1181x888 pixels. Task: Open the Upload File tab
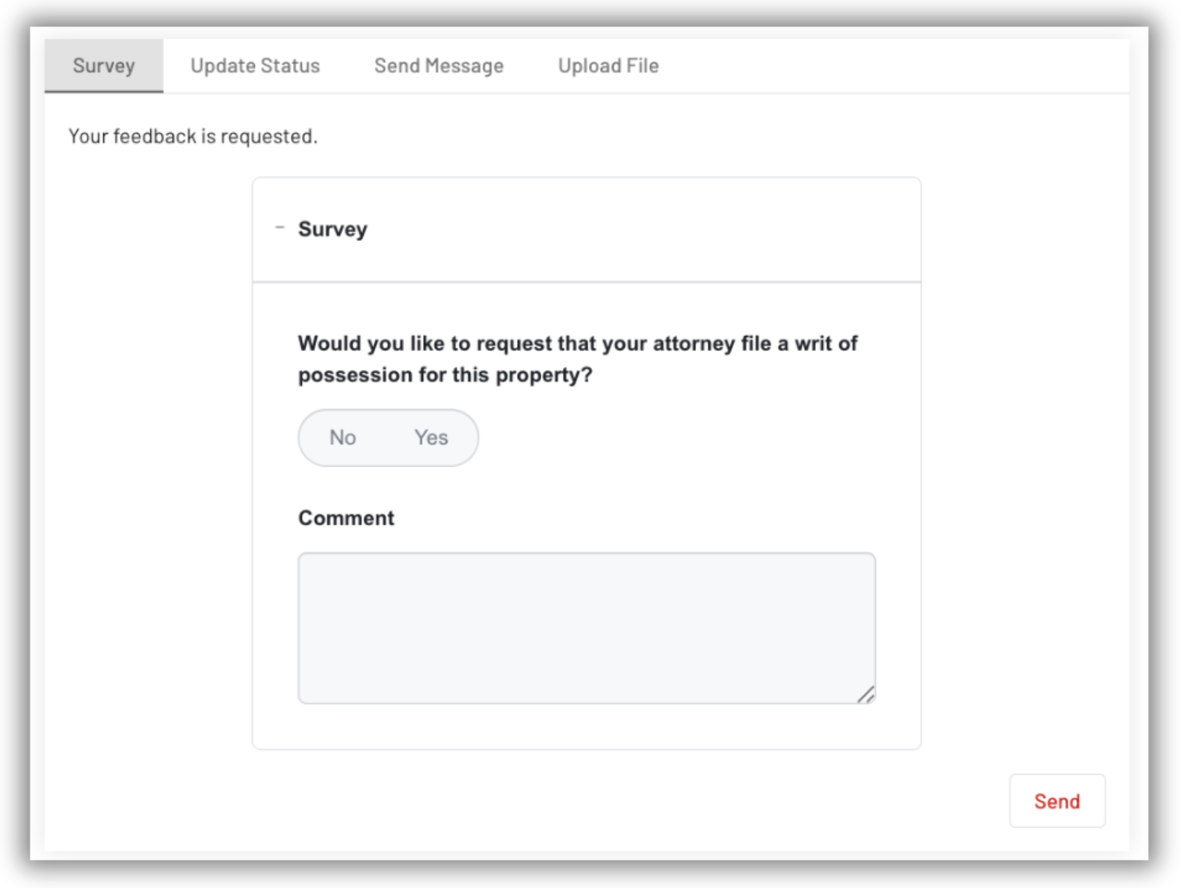pos(608,66)
